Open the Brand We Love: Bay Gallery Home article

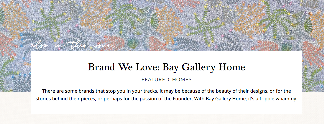click(x=167, y=67)
